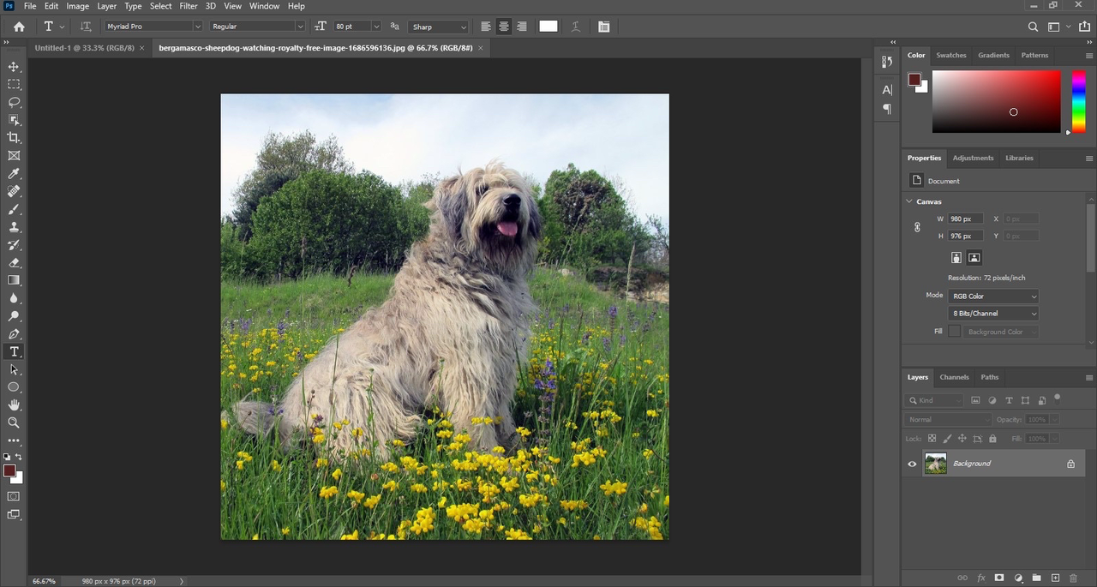Select the Zoom tool

click(x=14, y=422)
